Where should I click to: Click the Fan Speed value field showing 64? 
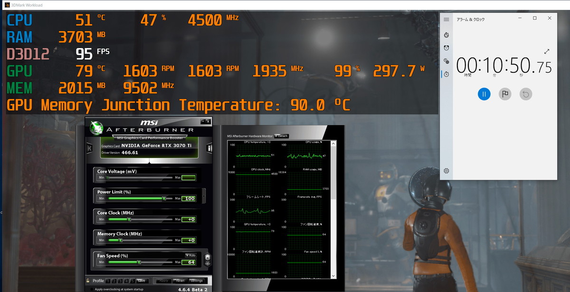click(x=189, y=262)
